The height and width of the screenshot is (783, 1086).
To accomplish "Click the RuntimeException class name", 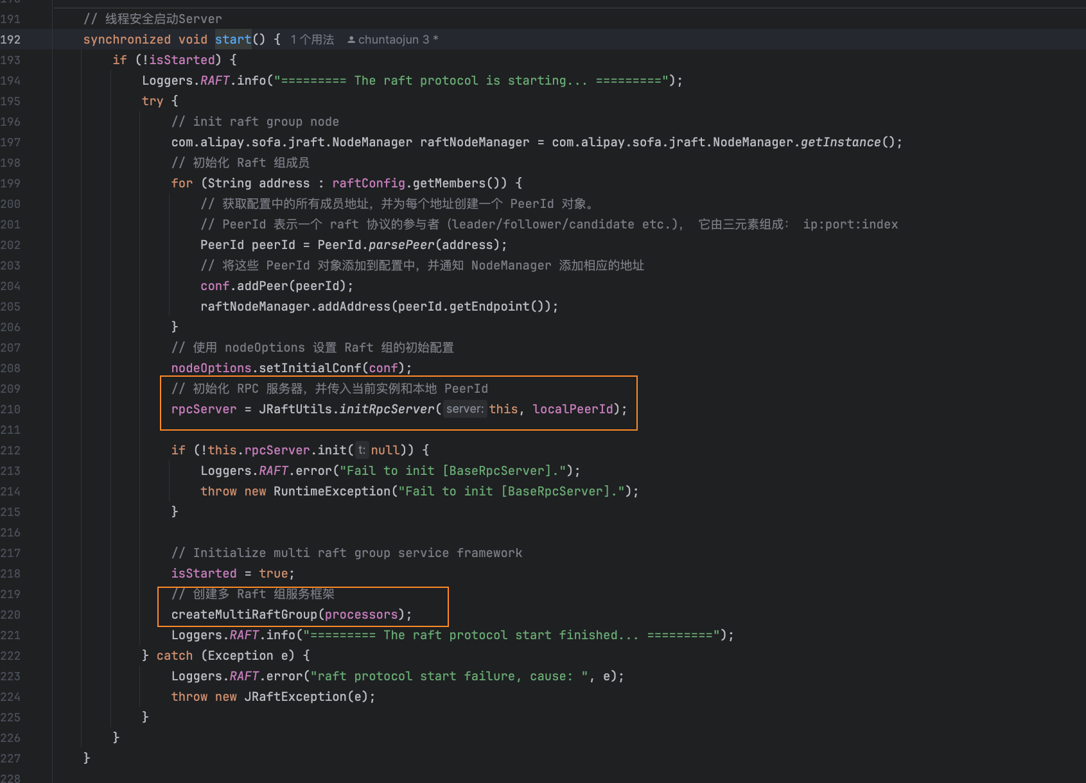I will pos(332,492).
